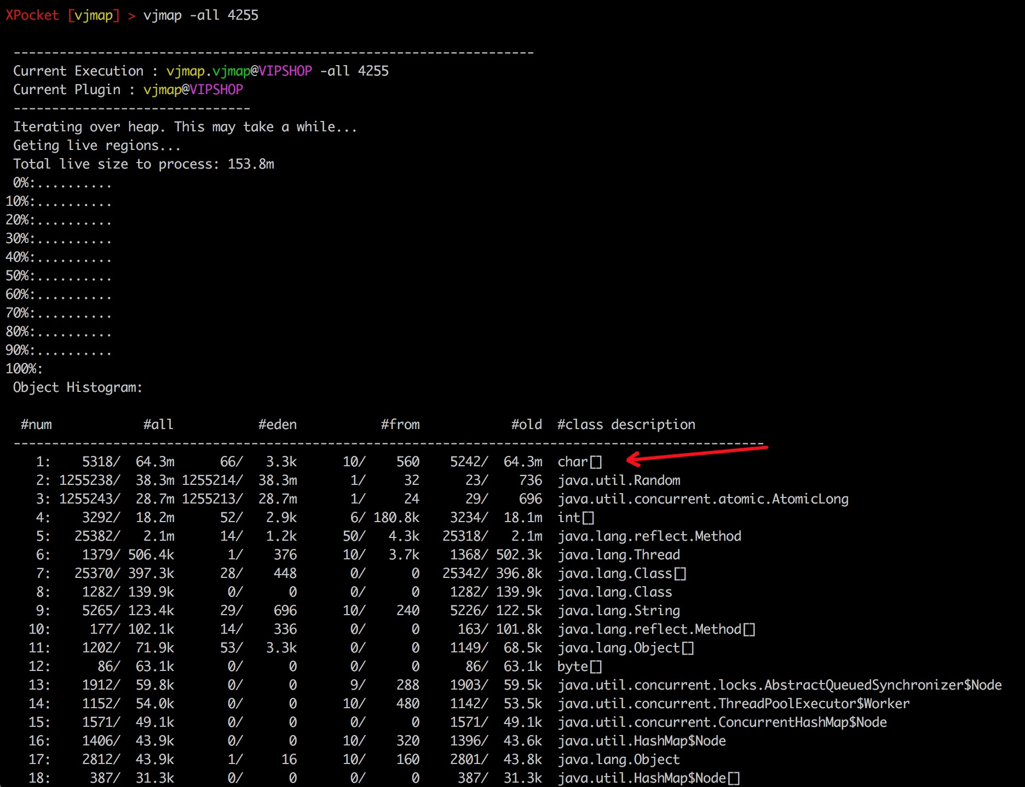The width and height of the screenshot is (1025, 787).
Task: Click the ThreadPoolExecutor$Worker class entry
Action: click(x=734, y=704)
